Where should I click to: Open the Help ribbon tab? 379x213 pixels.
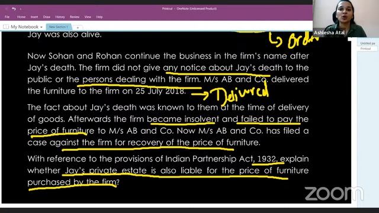point(99,17)
